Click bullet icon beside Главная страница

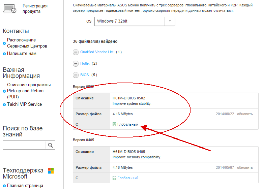pos(4,186)
